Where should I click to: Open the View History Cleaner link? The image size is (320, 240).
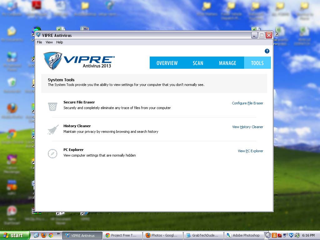click(x=248, y=127)
